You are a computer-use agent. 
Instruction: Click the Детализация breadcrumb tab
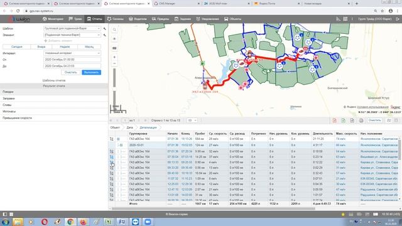tap(148, 127)
